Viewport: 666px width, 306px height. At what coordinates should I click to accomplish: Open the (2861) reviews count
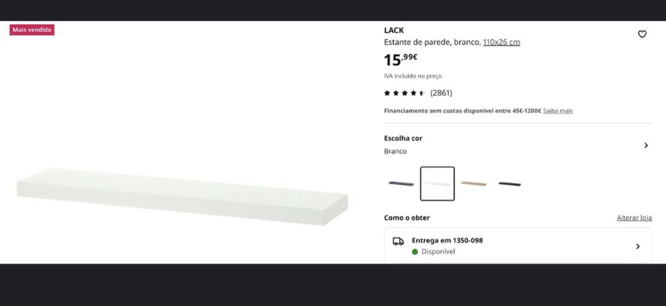[441, 93]
